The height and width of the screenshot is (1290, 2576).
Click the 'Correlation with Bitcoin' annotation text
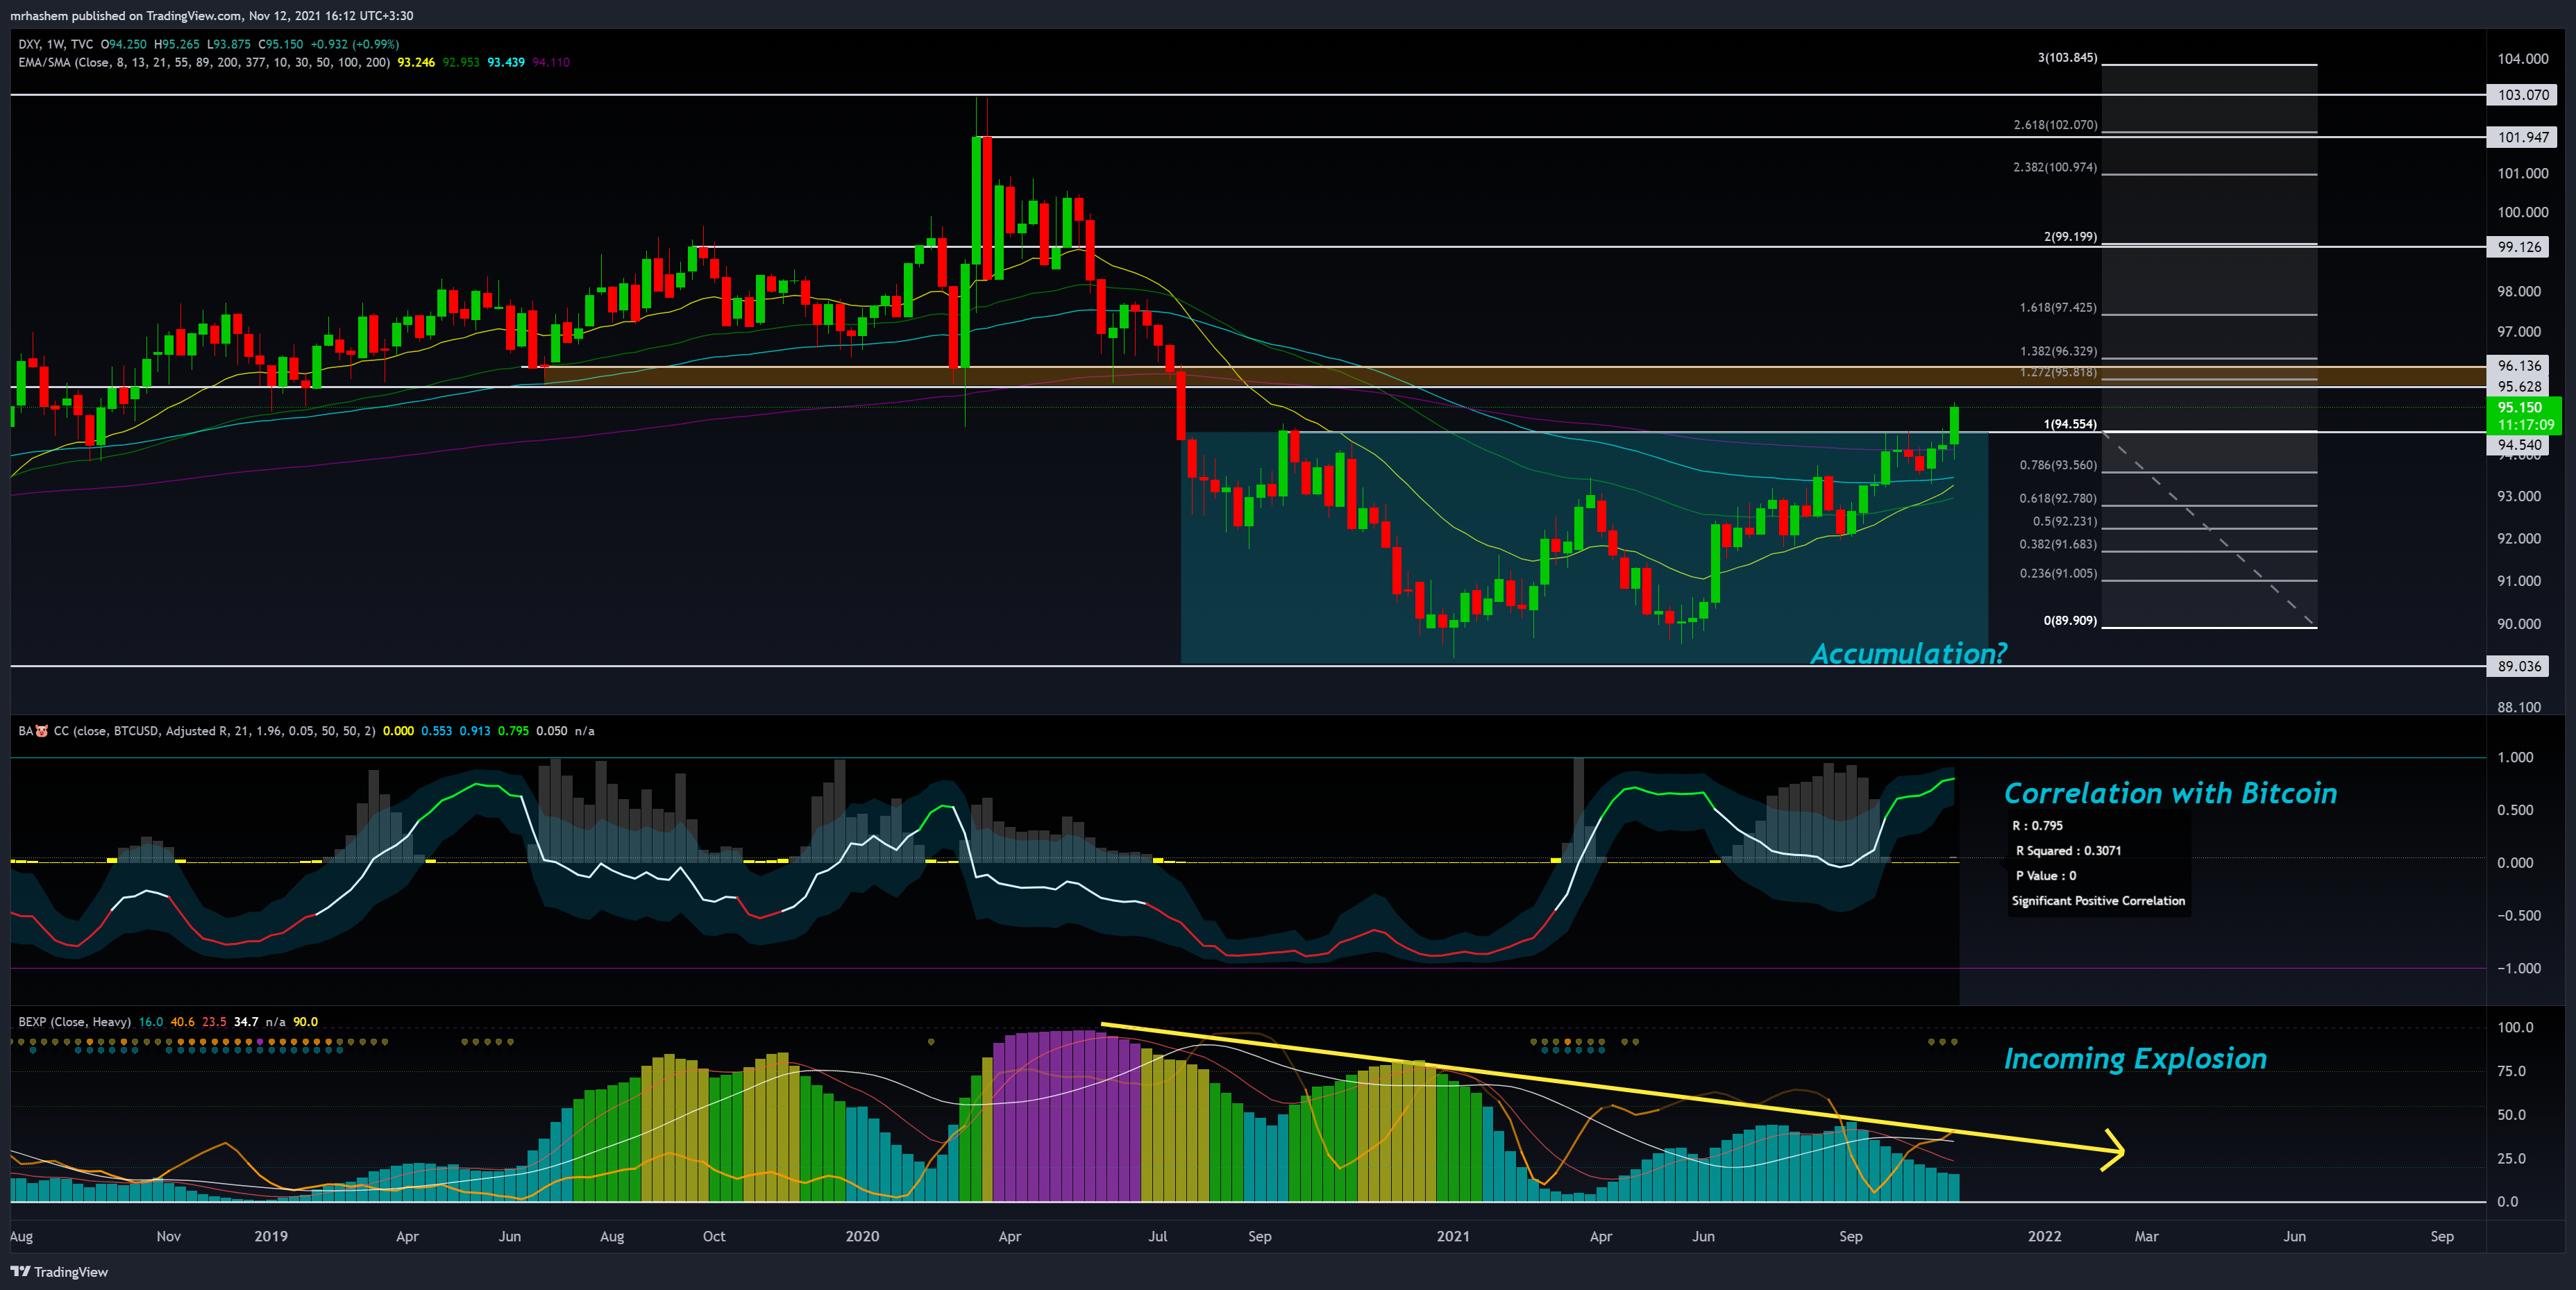[x=2171, y=794]
